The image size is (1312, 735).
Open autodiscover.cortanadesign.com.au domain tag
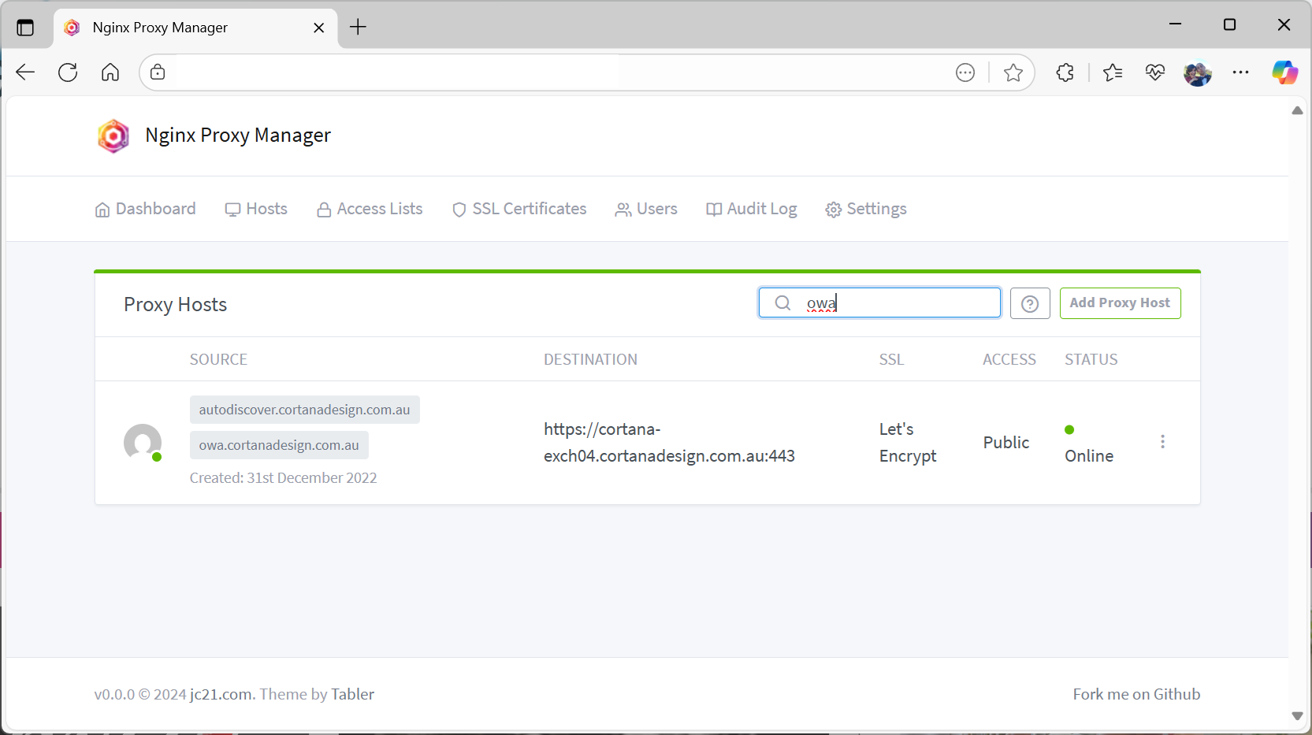304,410
